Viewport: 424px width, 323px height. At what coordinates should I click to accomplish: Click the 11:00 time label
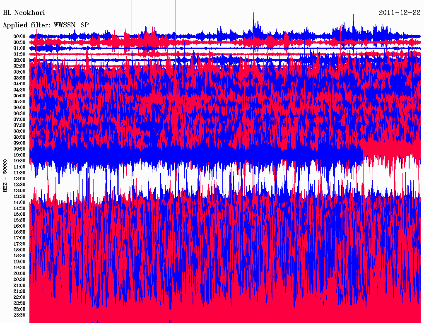(x=19, y=167)
